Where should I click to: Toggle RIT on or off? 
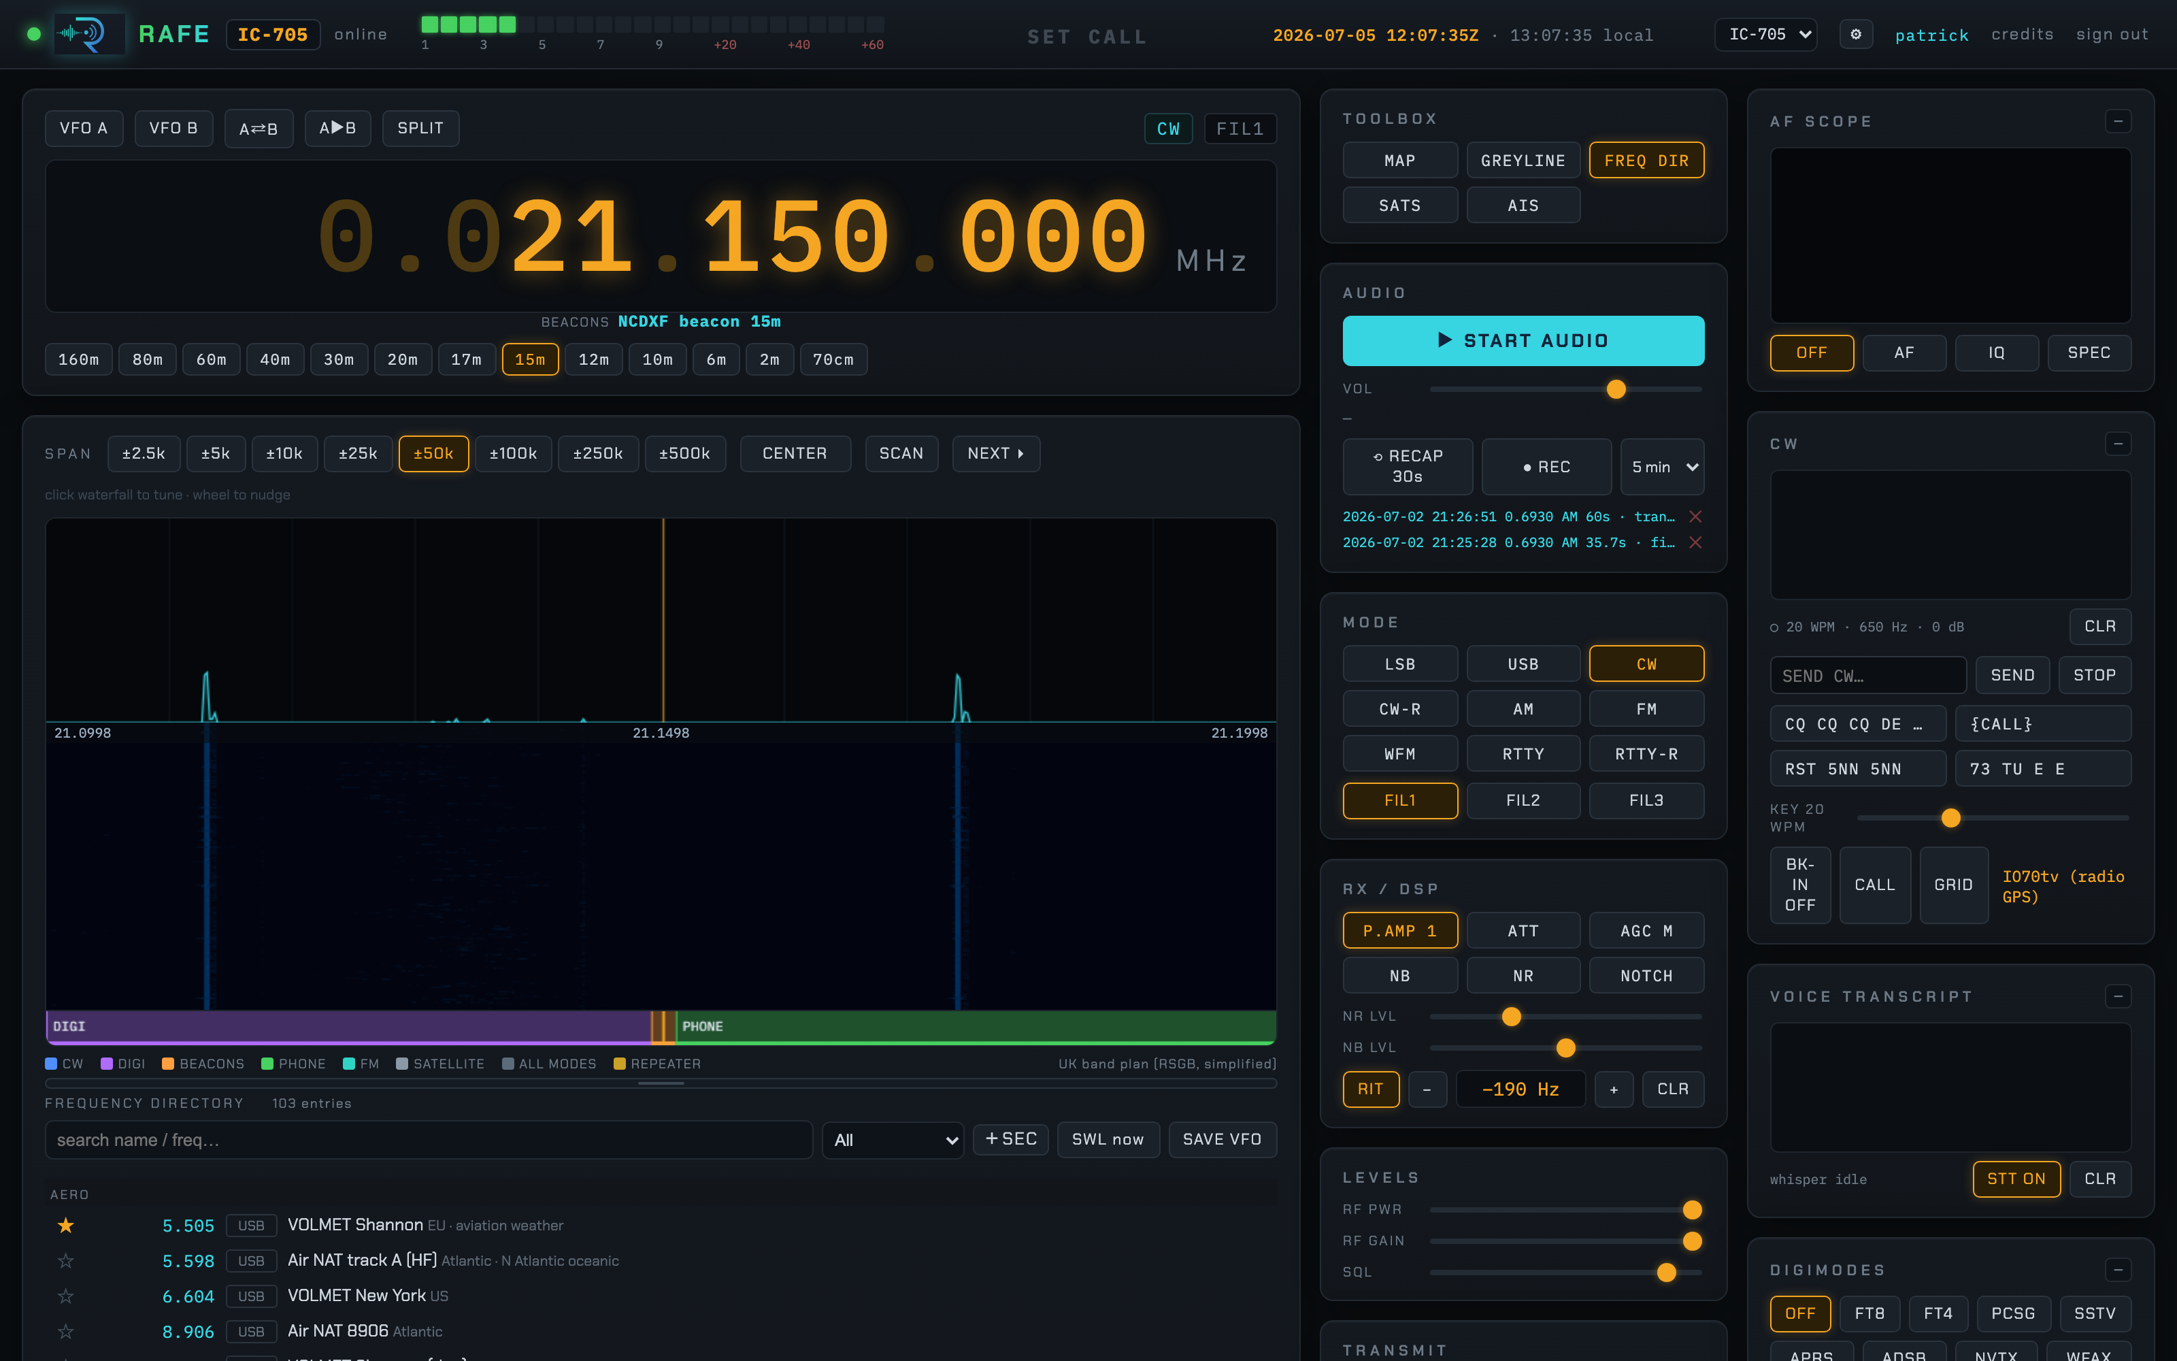(1370, 1089)
